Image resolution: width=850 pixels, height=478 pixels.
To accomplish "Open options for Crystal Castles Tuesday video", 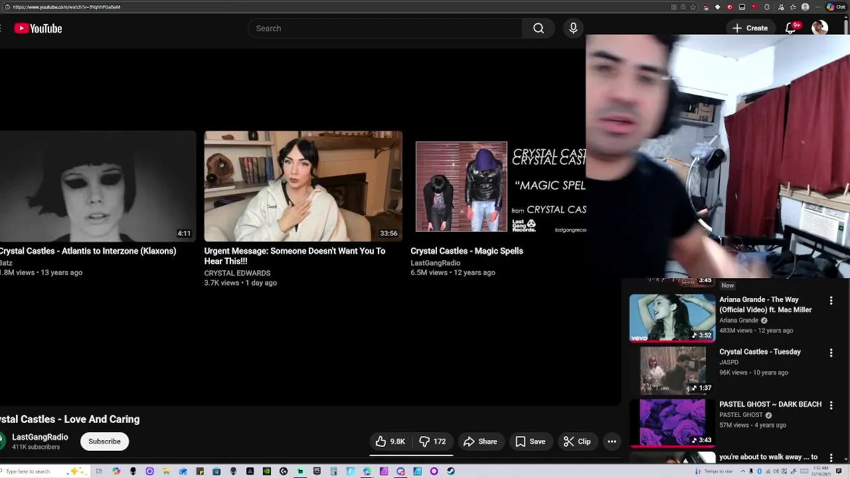I will (x=831, y=353).
